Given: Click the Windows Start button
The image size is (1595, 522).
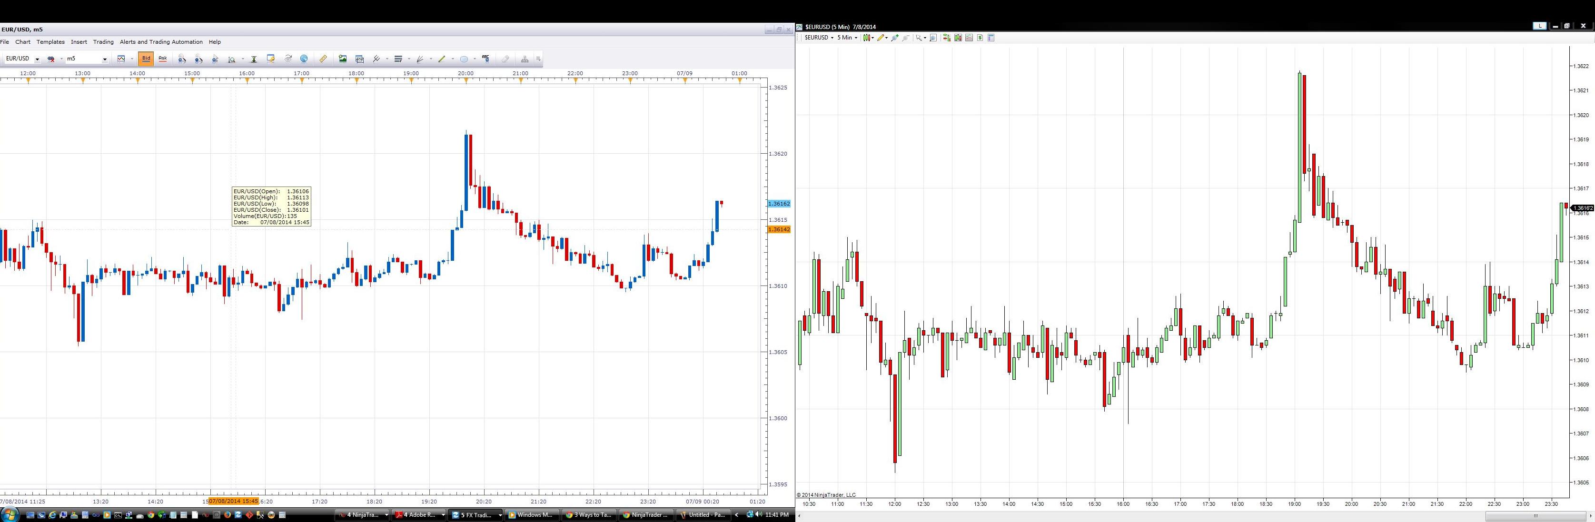Looking at the screenshot, I should click(10, 514).
